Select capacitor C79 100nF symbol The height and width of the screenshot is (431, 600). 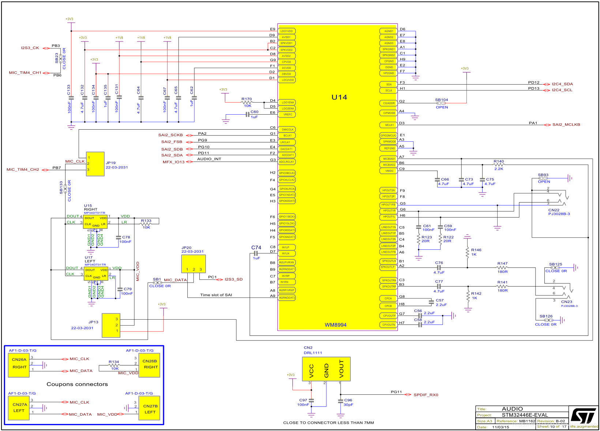[x=120, y=289]
